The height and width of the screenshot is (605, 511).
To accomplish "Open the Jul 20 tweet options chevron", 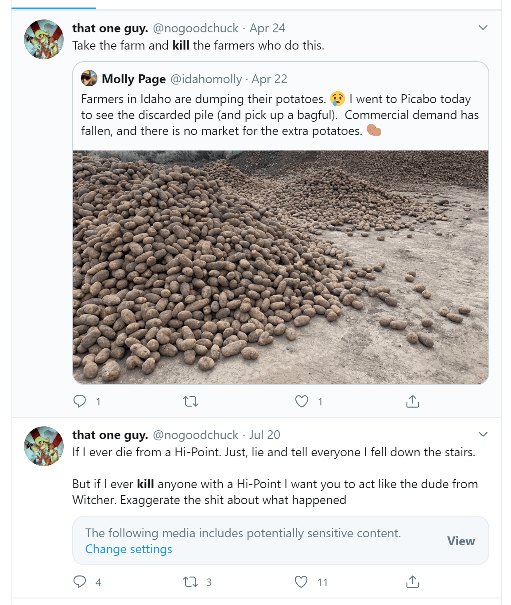I will (483, 434).
